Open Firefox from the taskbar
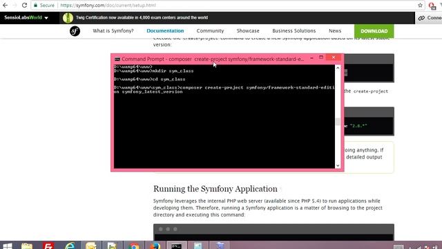The height and width of the screenshot is (249, 442). click(x=155, y=246)
